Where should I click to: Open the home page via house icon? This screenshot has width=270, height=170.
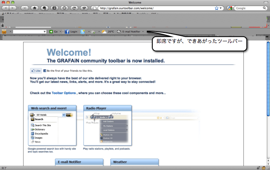[x=35, y=8]
